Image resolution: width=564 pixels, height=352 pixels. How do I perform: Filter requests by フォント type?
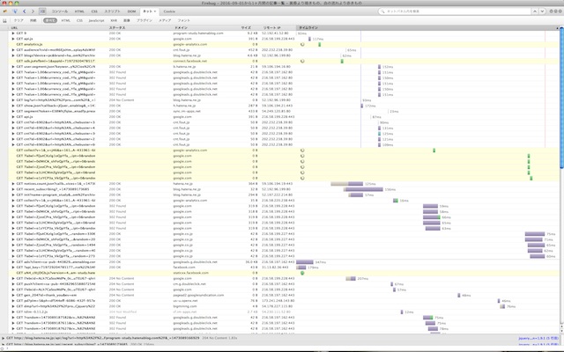pos(183,21)
